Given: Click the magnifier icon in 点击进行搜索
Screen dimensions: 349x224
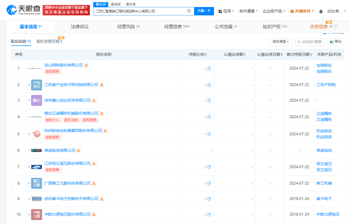Looking at the screenshot, I should click(x=299, y=42).
